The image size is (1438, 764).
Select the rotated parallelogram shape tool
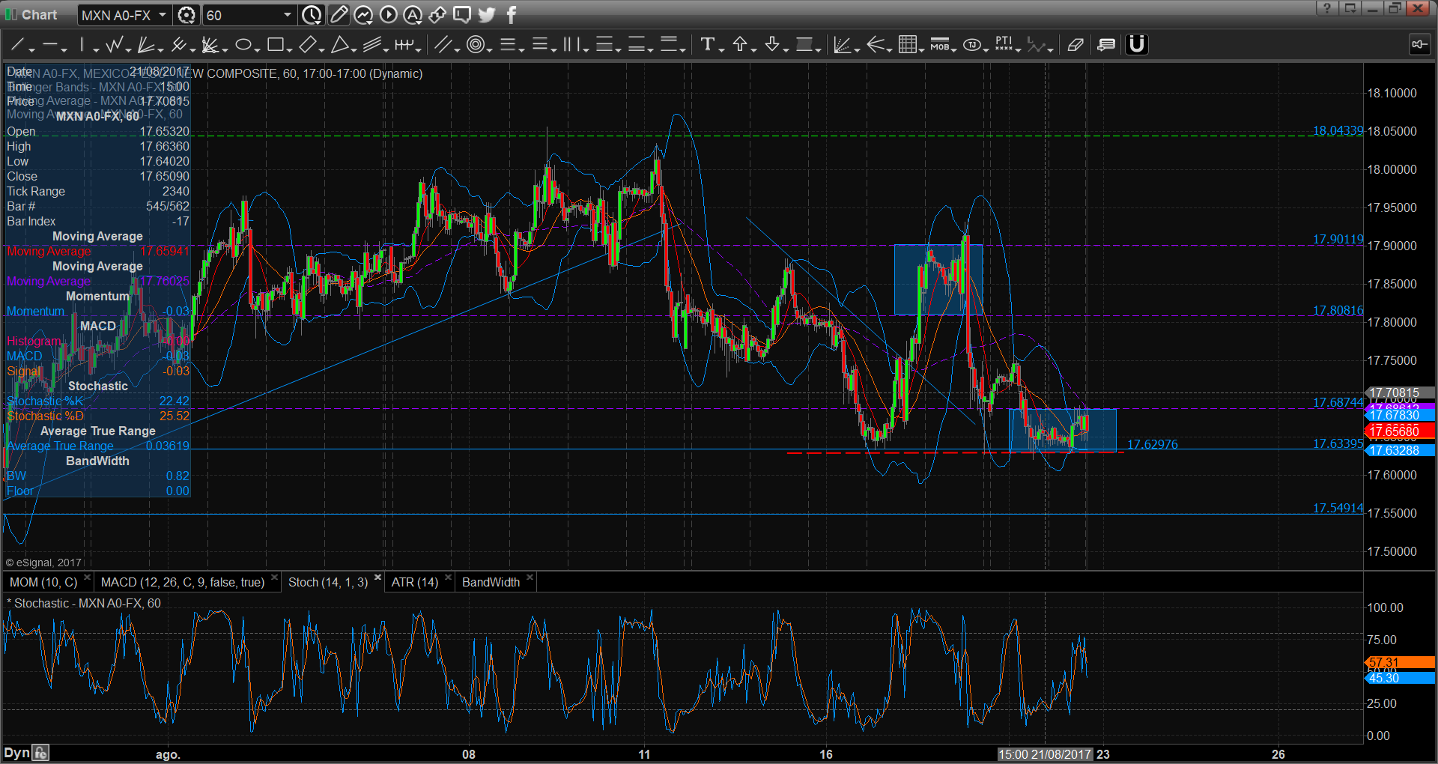(x=307, y=45)
